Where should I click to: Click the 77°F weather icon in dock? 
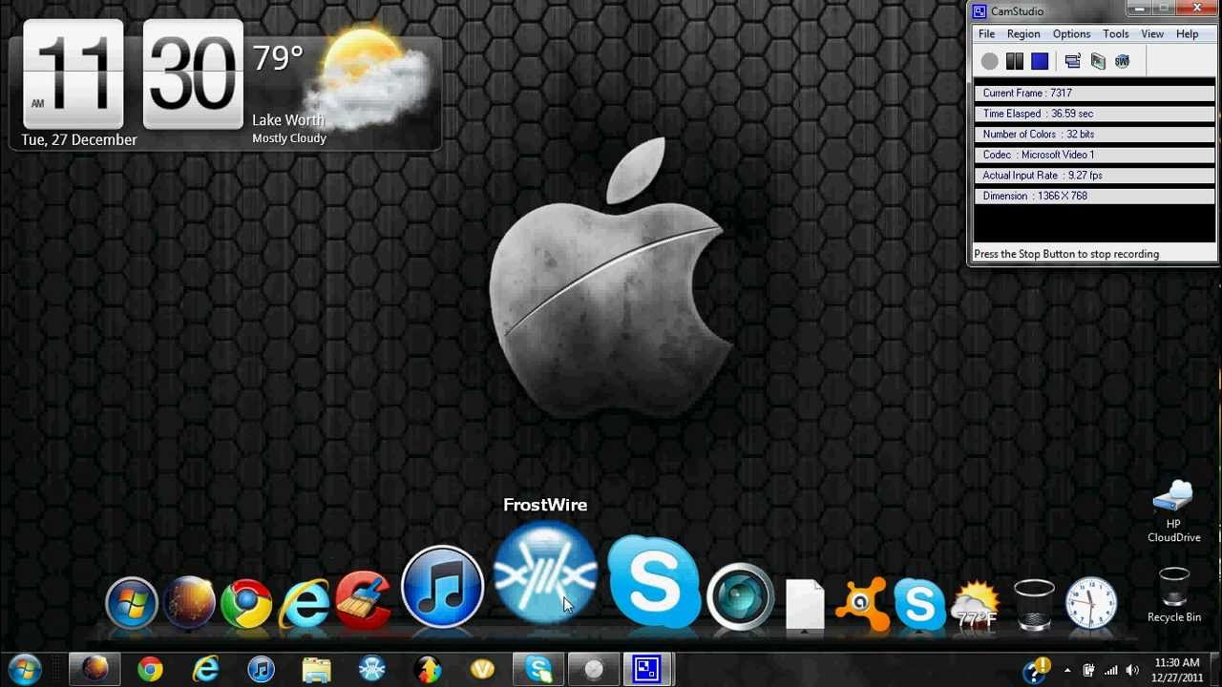[976, 605]
